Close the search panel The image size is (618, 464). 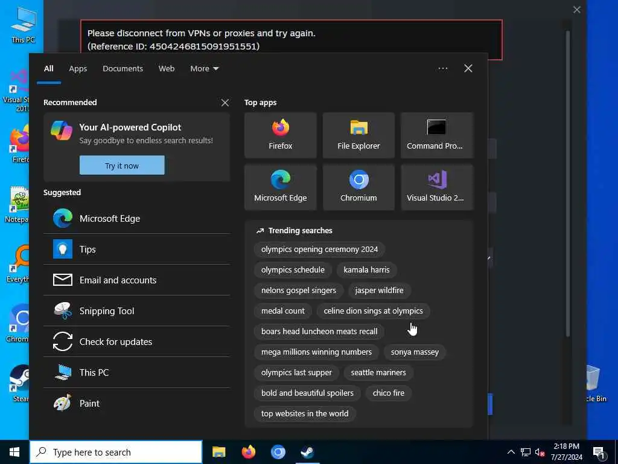point(468,69)
